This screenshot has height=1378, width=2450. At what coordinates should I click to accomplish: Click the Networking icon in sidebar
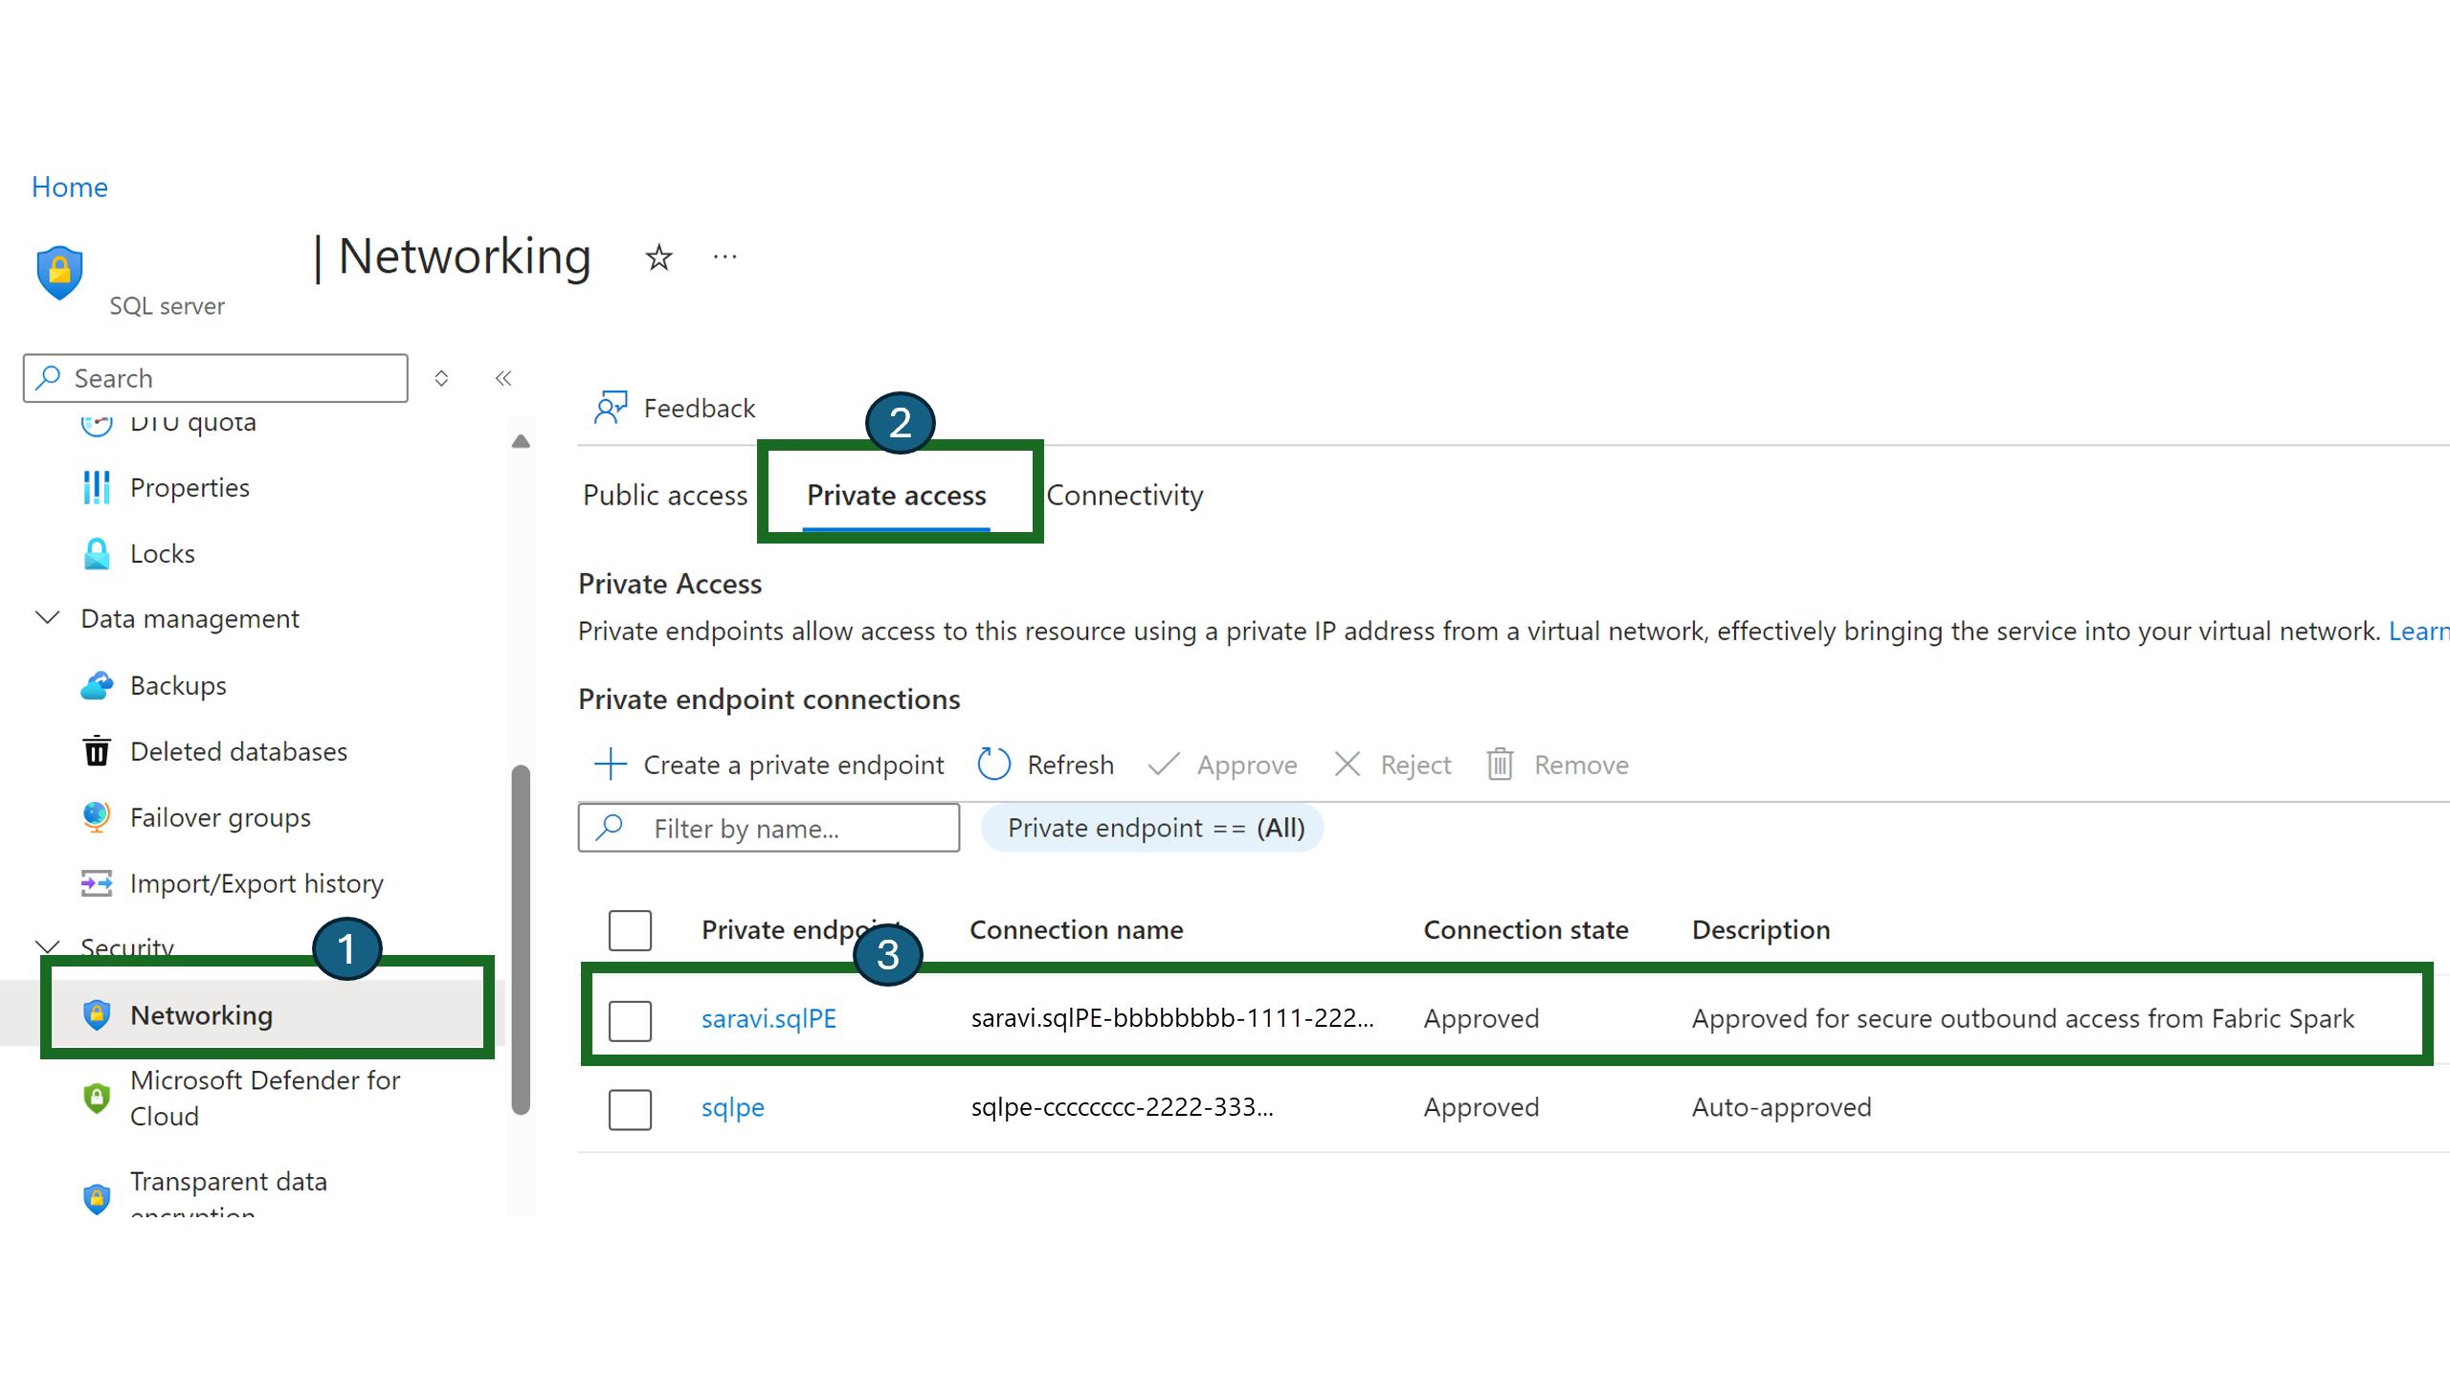pyautogui.click(x=94, y=1012)
